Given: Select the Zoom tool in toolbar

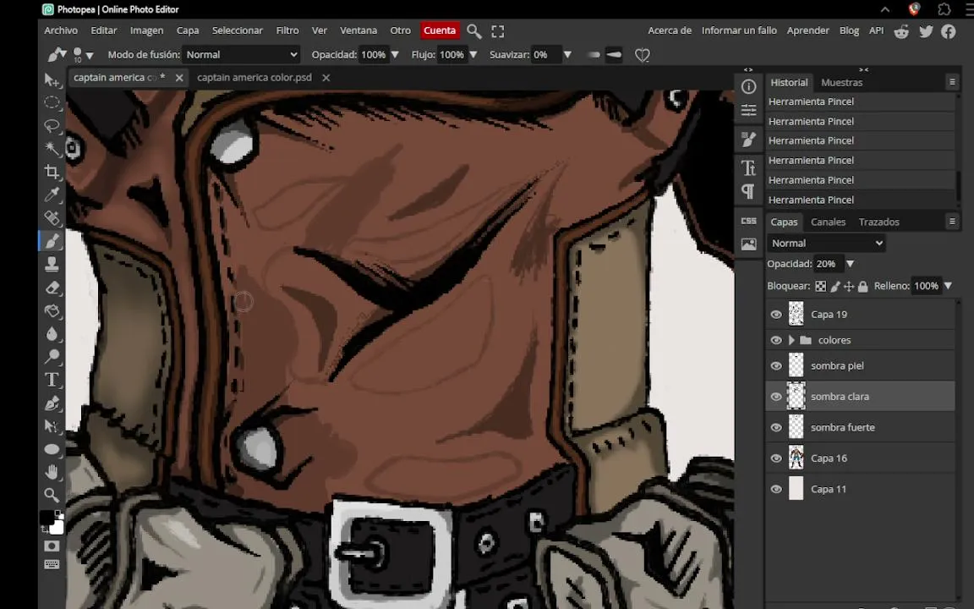Looking at the screenshot, I should [x=52, y=496].
